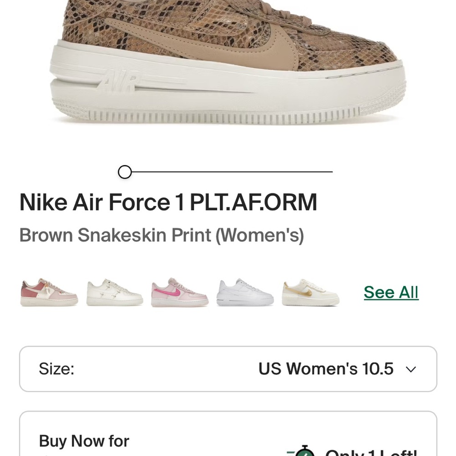Open the pink swoosh colorway thumbnail
Screen dimensions: 456x456
179,292
